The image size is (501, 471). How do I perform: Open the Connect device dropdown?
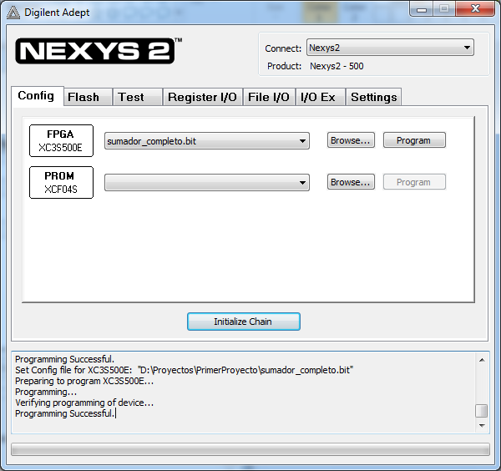tap(390, 48)
